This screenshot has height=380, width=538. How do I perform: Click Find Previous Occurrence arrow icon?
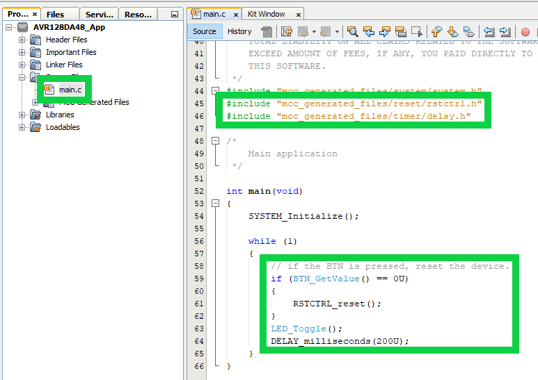[x=368, y=31]
